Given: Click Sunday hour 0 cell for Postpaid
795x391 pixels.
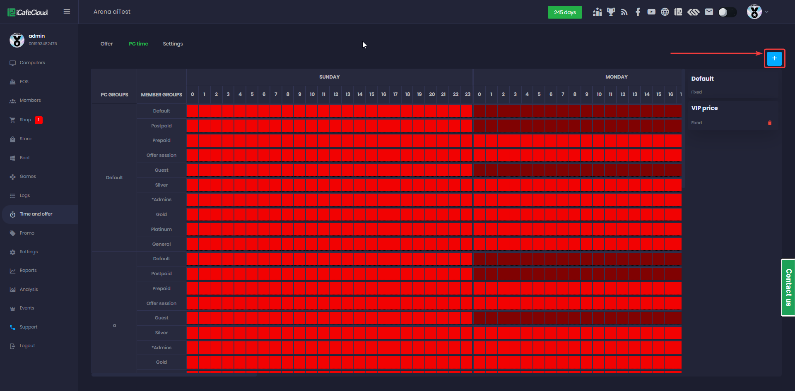Looking at the screenshot, I should click(x=192, y=126).
